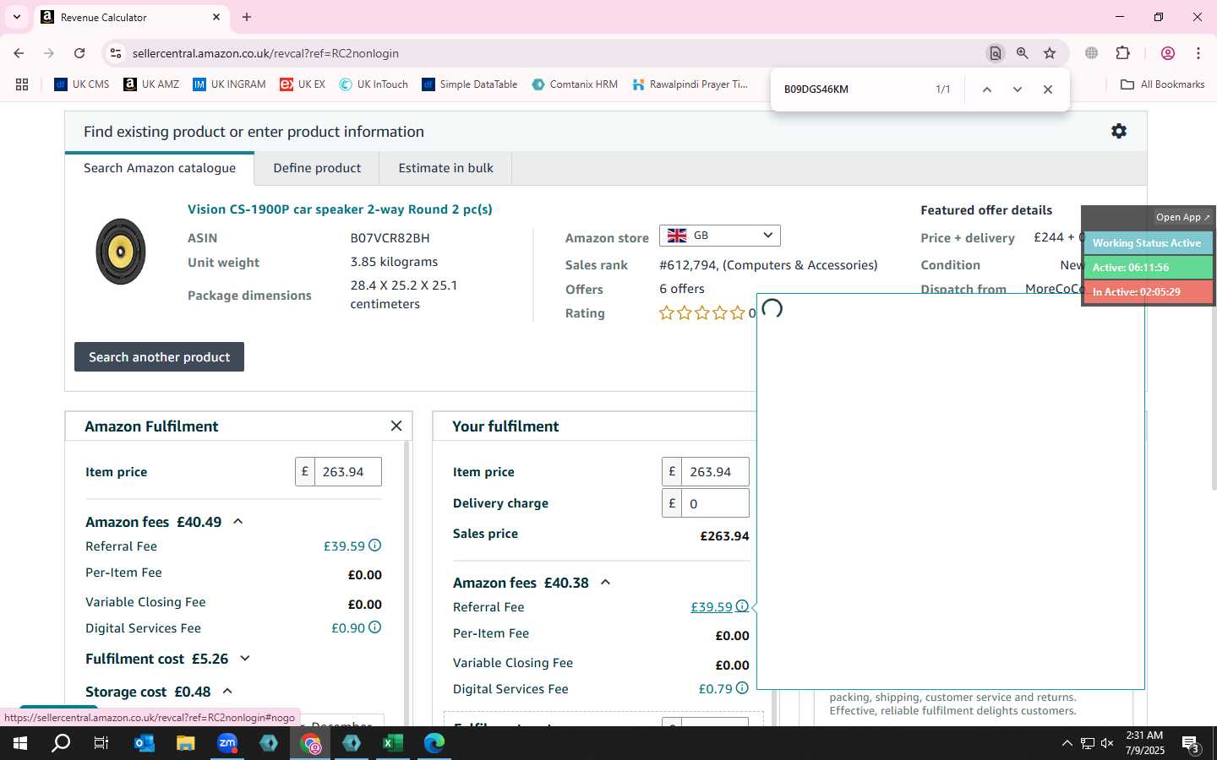Open UK InTouch bookmark
The image size is (1217, 760).
pos(374,84)
